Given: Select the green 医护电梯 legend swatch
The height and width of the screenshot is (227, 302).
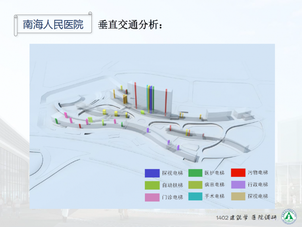Looking at the screenshot, I should click(x=195, y=173).
